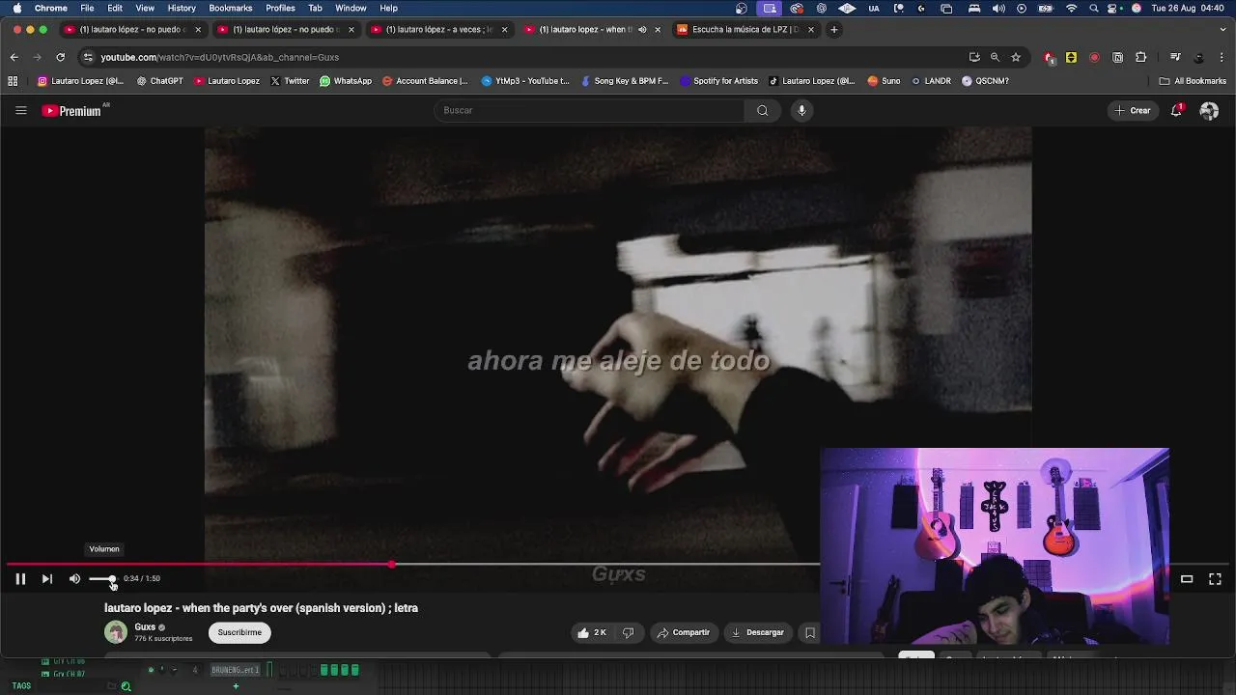Reload the current page

click(x=60, y=57)
